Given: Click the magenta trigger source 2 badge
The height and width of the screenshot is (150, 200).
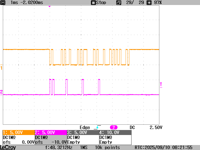Looking at the screenshot, I should point(114,127).
